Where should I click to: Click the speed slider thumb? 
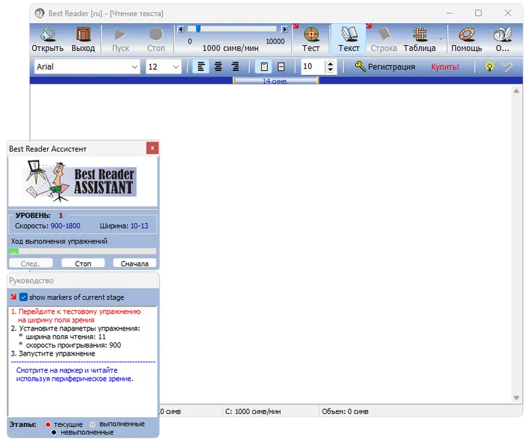click(198, 29)
